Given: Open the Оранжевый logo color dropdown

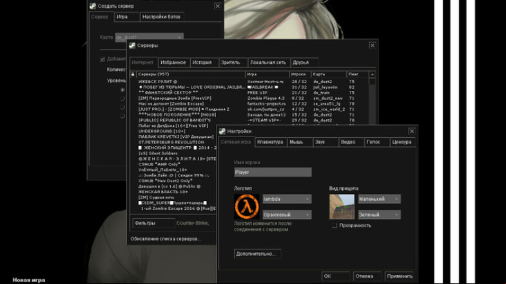Looking at the screenshot, I should pos(287,214).
